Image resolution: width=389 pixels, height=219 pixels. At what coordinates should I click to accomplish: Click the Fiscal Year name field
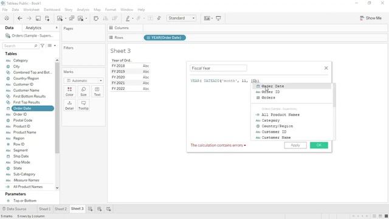pos(218,68)
